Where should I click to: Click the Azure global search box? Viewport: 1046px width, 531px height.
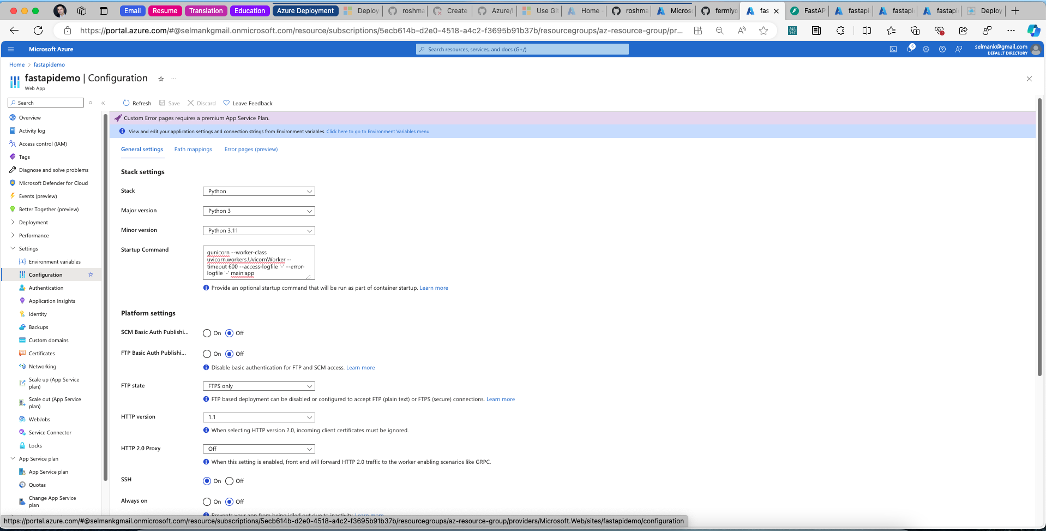[522, 49]
